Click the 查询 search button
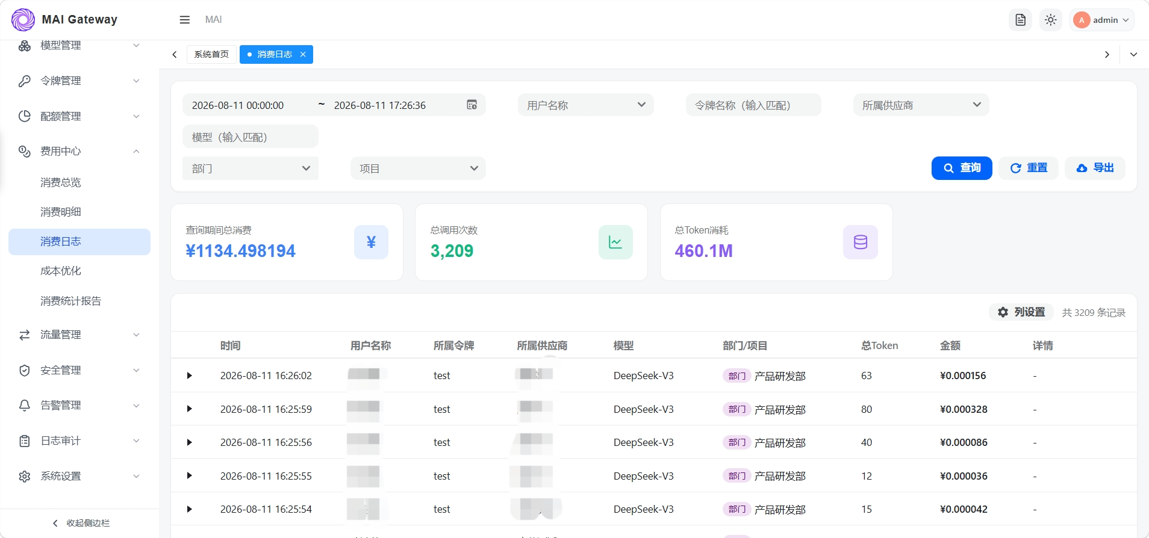This screenshot has width=1149, height=538. pyautogui.click(x=962, y=168)
